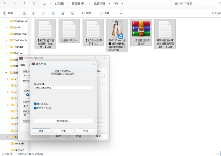Open the 排序 sort dropdown

88,13
